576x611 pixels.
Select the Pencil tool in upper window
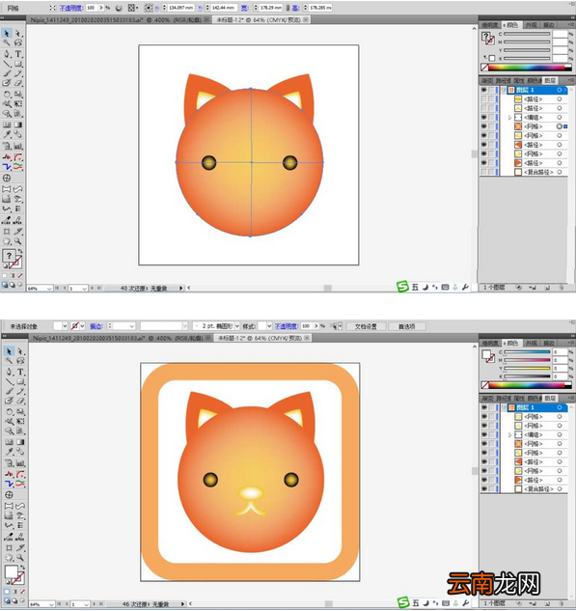point(18,73)
